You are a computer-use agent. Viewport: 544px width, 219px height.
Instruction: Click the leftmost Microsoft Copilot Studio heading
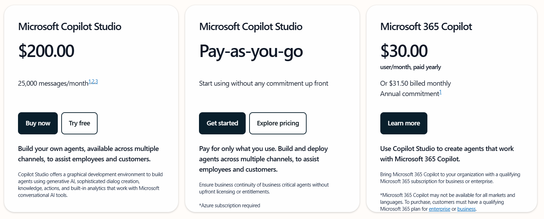(x=70, y=27)
